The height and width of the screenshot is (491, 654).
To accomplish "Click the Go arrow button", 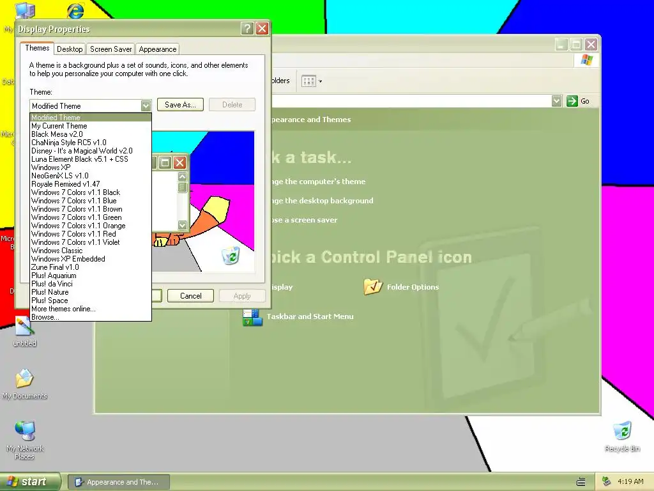I will [x=572, y=101].
